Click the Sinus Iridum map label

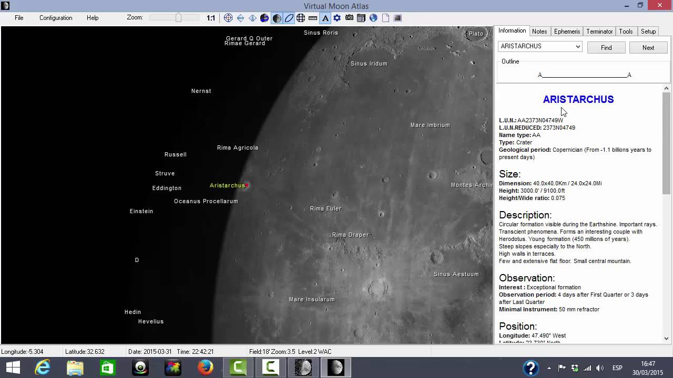tap(369, 64)
